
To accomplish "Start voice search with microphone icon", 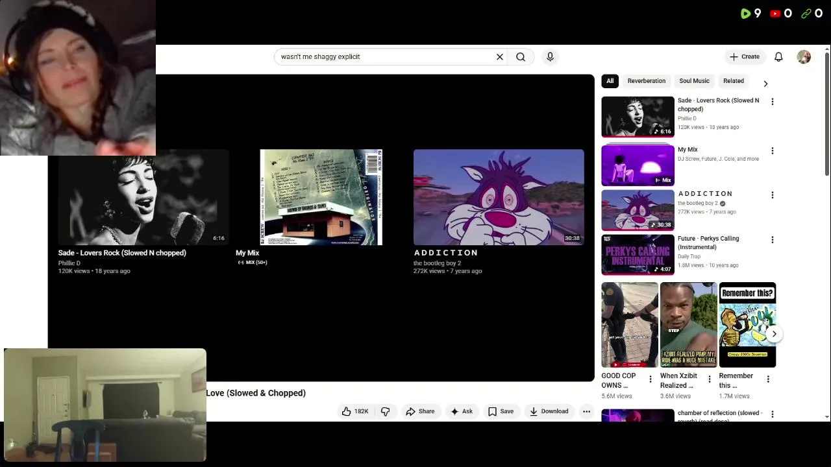I will tap(550, 57).
